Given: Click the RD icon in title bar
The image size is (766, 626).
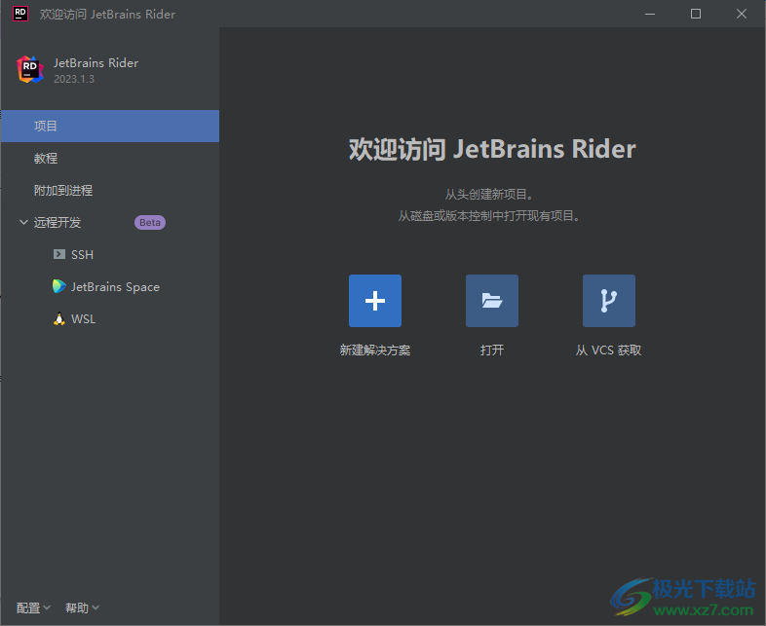Looking at the screenshot, I should tap(20, 14).
